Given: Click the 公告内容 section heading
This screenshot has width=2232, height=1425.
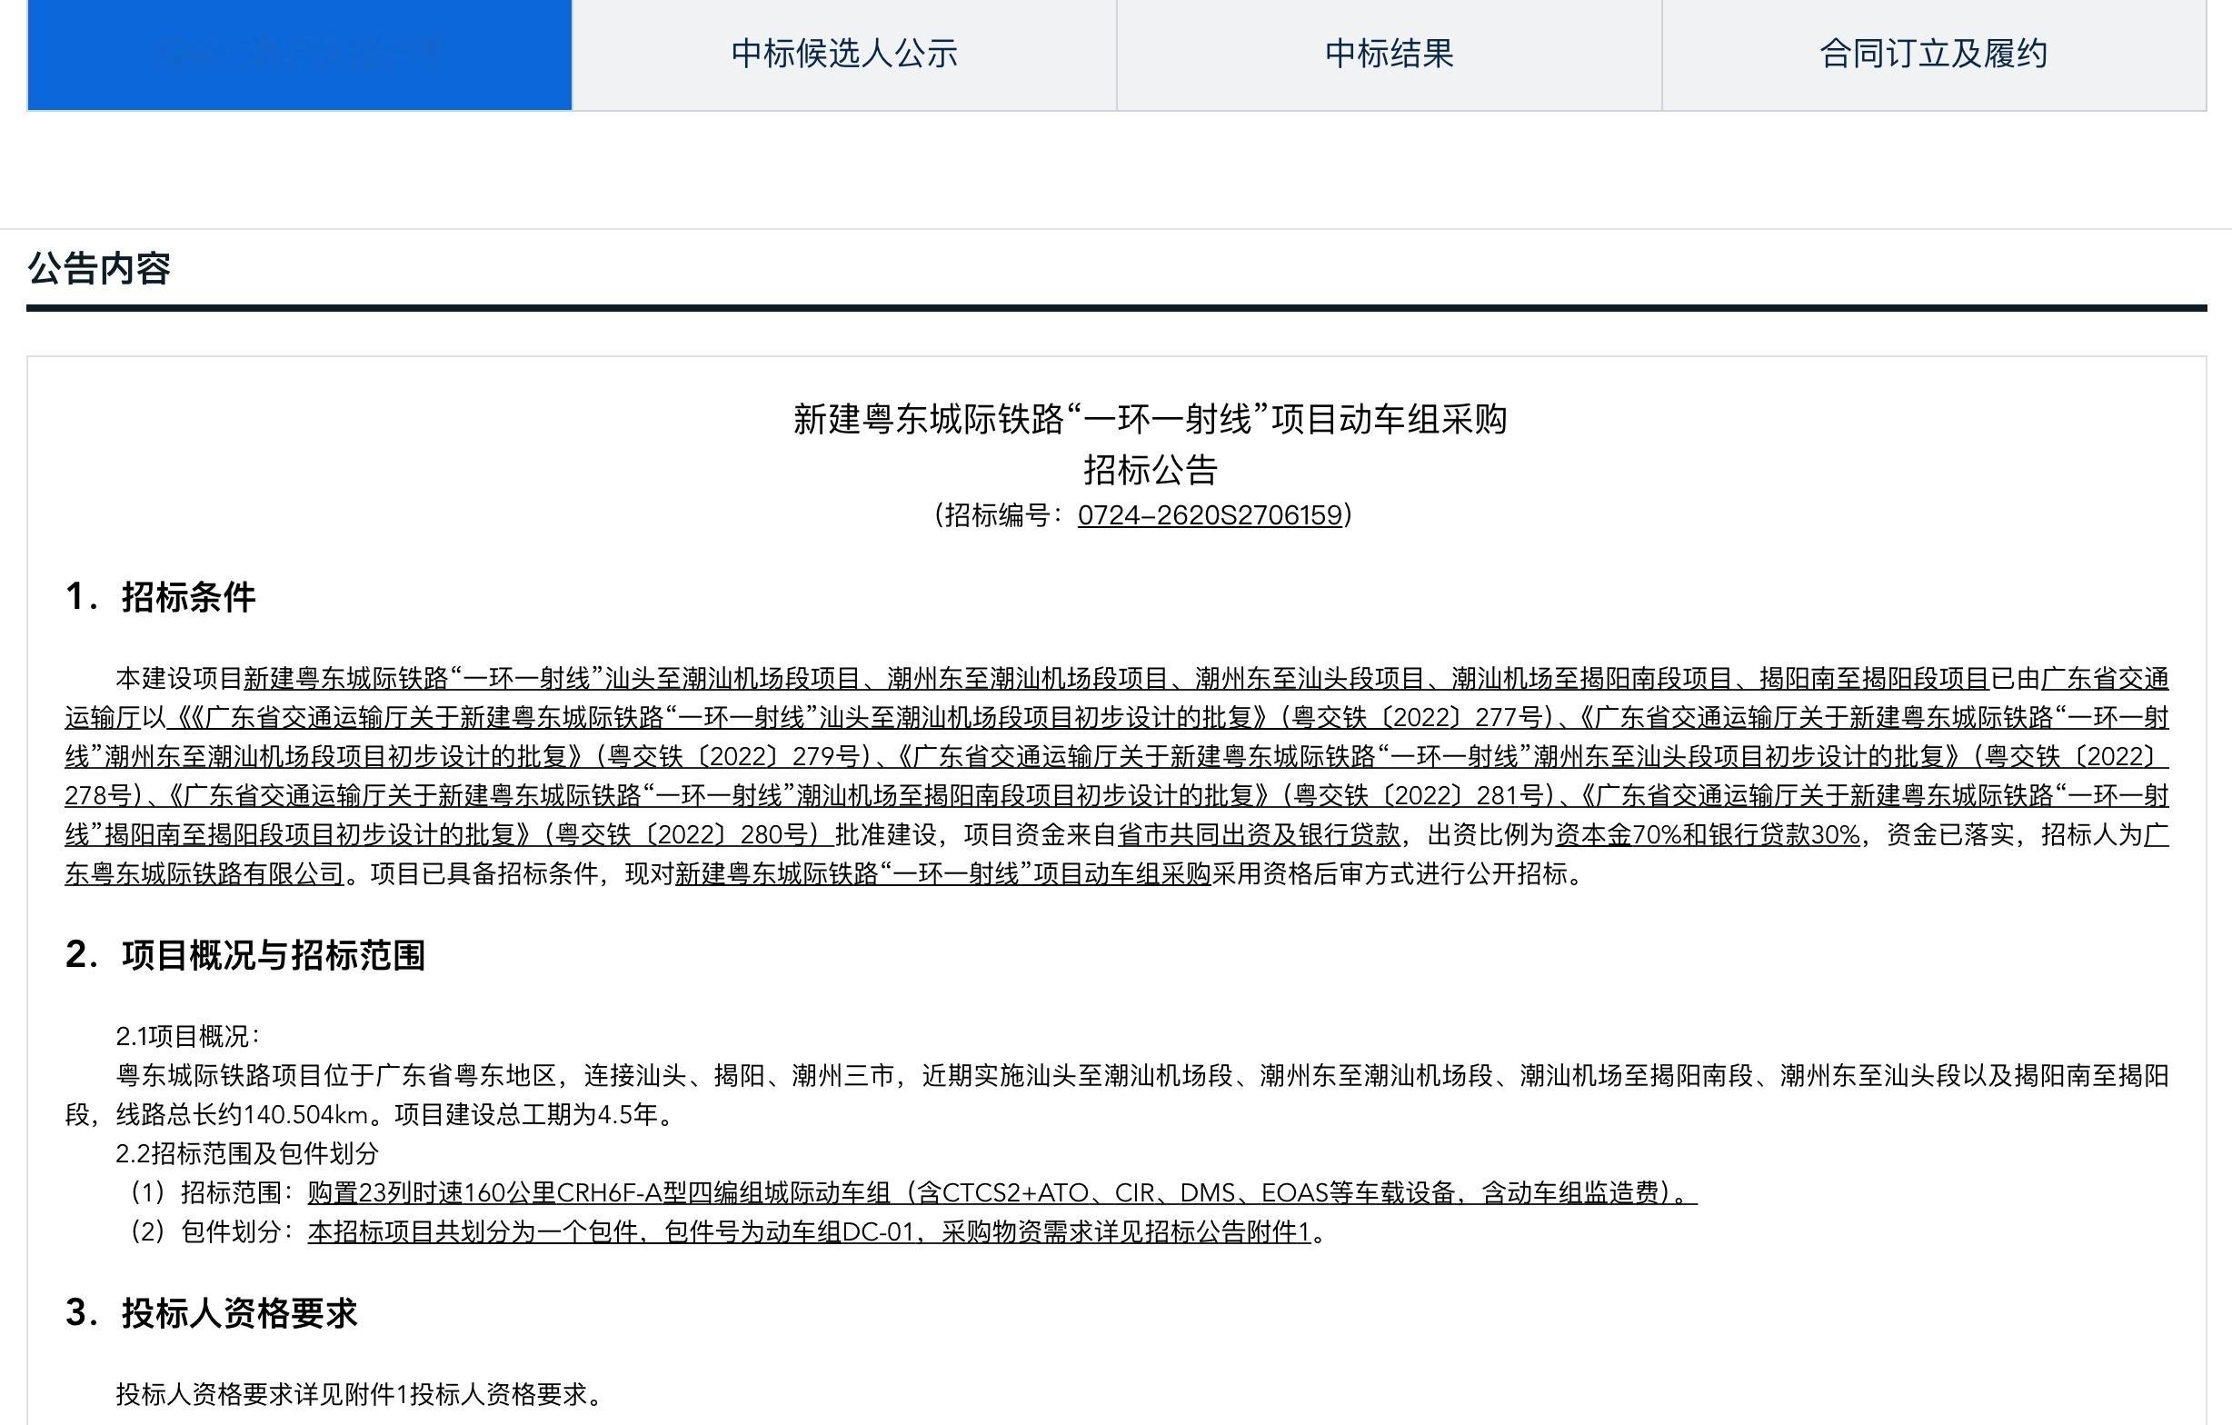Looking at the screenshot, I should [99, 268].
